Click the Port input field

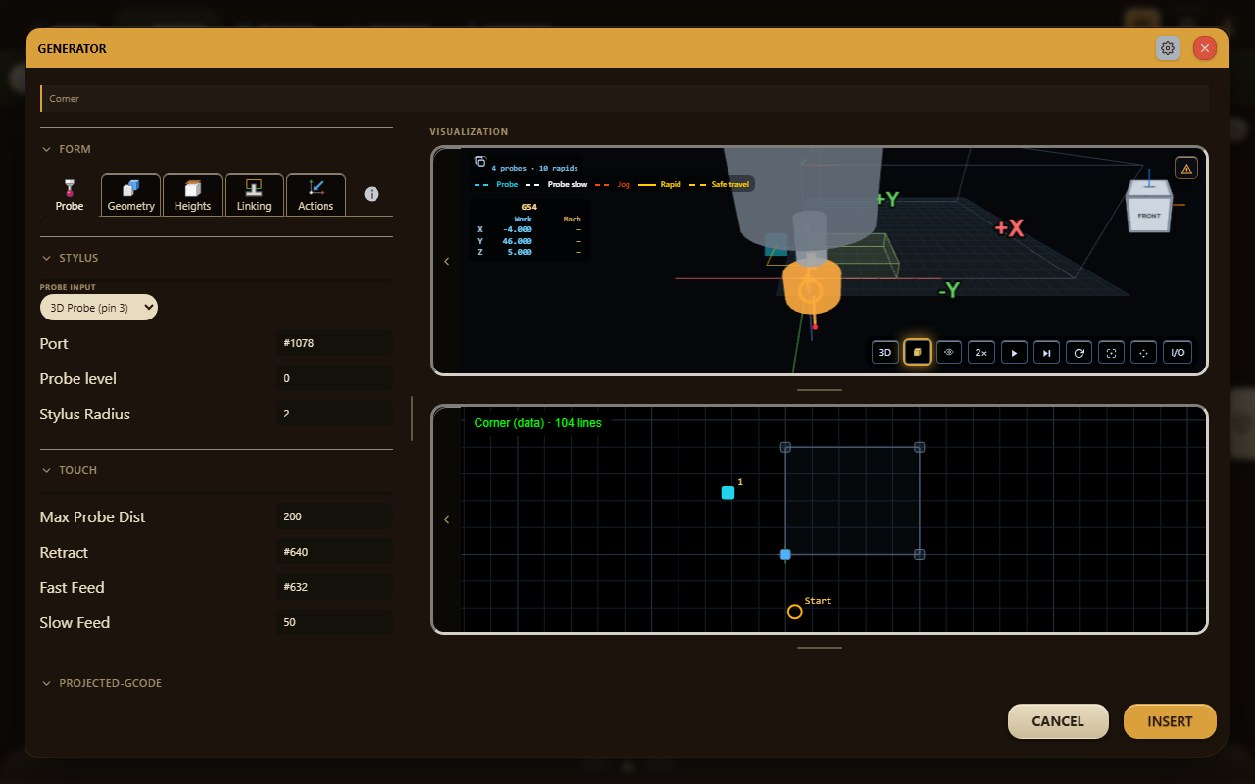tap(334, 343)
